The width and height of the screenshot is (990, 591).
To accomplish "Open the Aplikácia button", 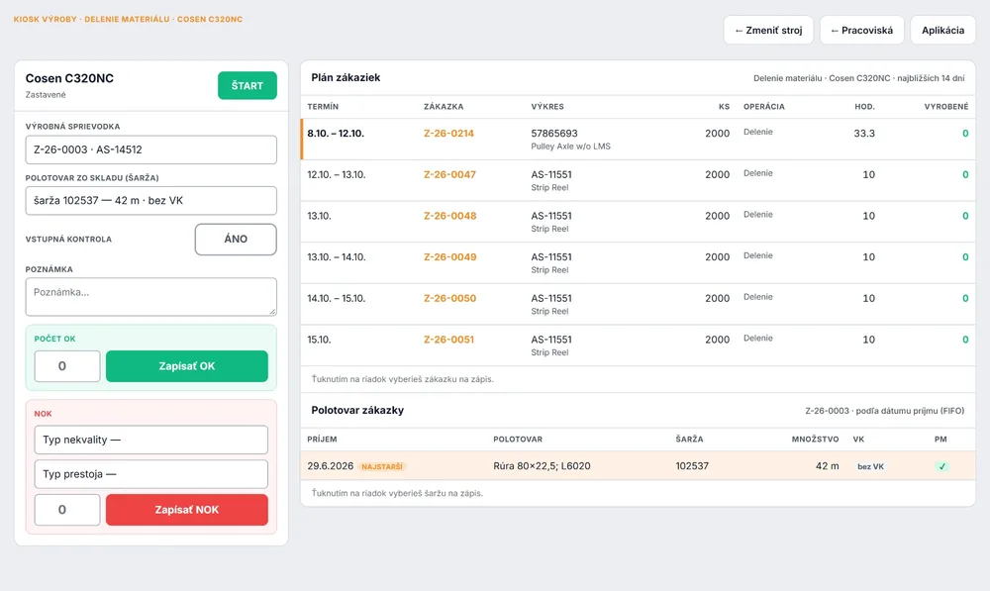I will (x=942, y=31).
